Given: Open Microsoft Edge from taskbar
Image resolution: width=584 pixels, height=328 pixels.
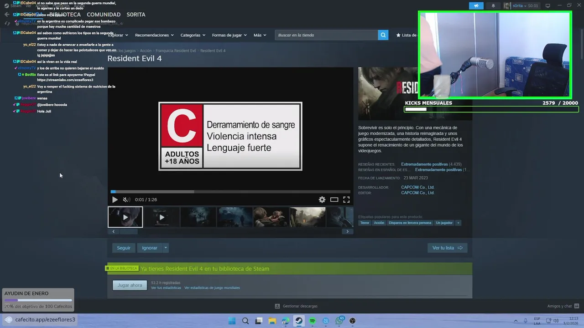Looking at the screenshot, I should coord(286,321).
